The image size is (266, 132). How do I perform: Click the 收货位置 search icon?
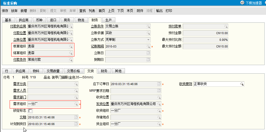click(x=159, y=97)
